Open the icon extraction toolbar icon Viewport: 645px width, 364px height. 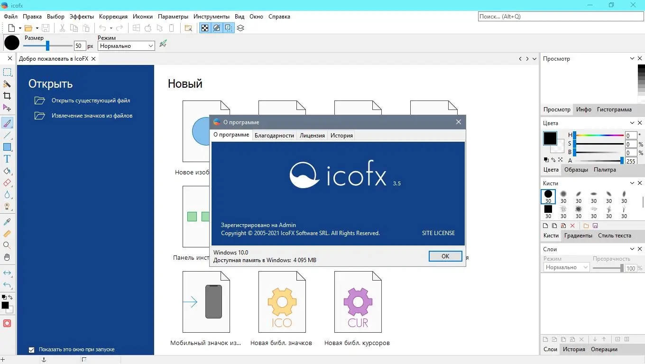click(x=188, y=28)
